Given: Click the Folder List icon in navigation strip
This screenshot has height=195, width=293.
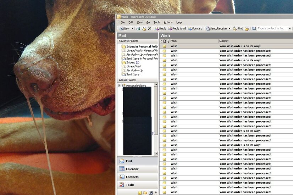Looking at the screenshot, I should [145, 193].
